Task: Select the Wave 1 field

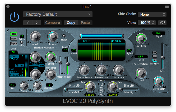Action: [14, 56]
